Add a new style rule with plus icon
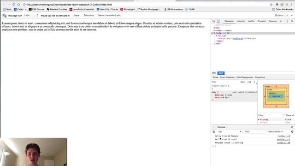The width and height of the screenshot is (295, 166). click(x=254, y=82)
